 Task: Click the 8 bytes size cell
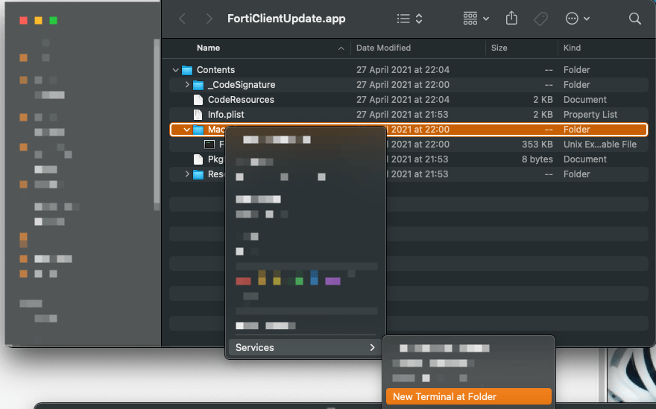coord(537,159)
